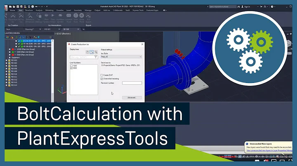Click the New drawing icon in quick access toolbar

10,7
